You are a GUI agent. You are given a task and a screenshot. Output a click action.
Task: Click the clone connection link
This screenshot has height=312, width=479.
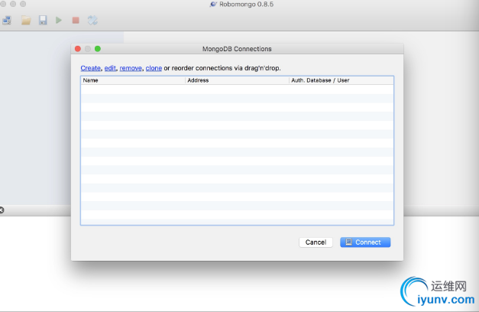pyautogui.click(x=154, y=68)
